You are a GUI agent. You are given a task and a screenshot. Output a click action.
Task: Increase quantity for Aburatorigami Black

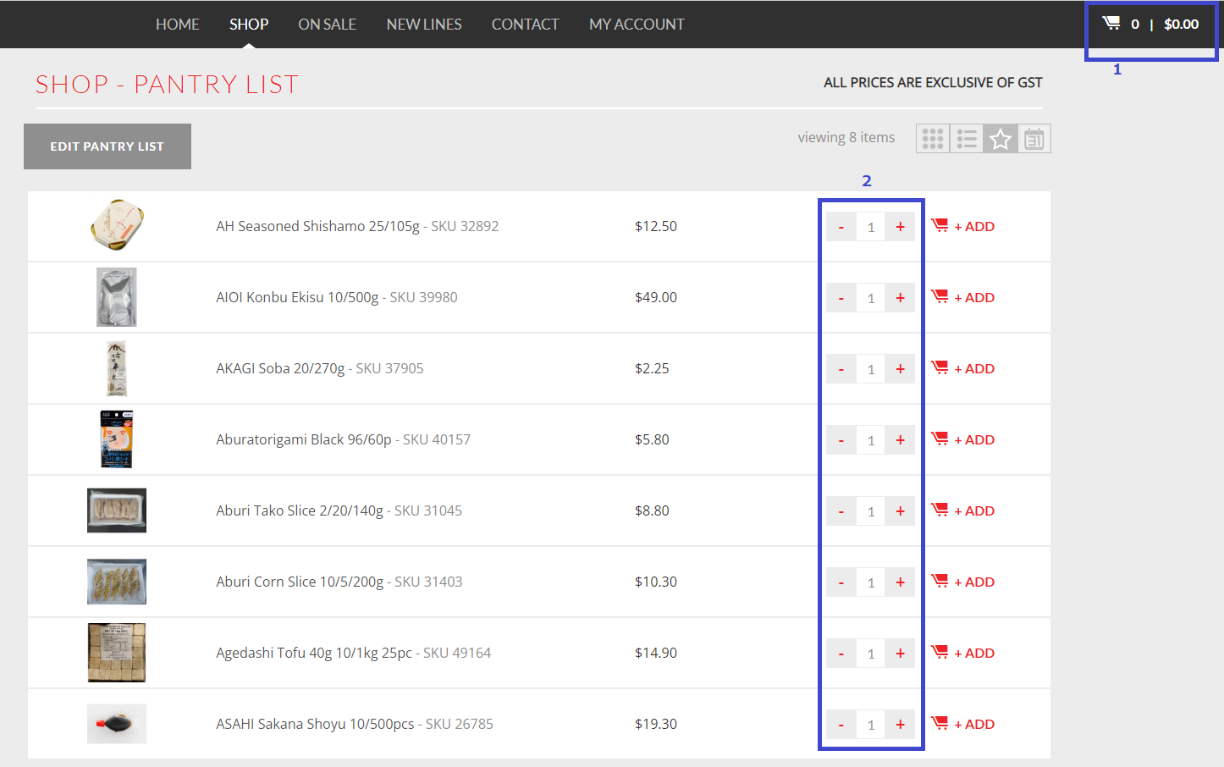coord(900,440)
